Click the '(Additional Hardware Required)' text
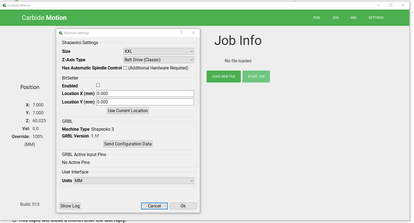The width and height of the screenshot is (414, 223). (158, 68)
